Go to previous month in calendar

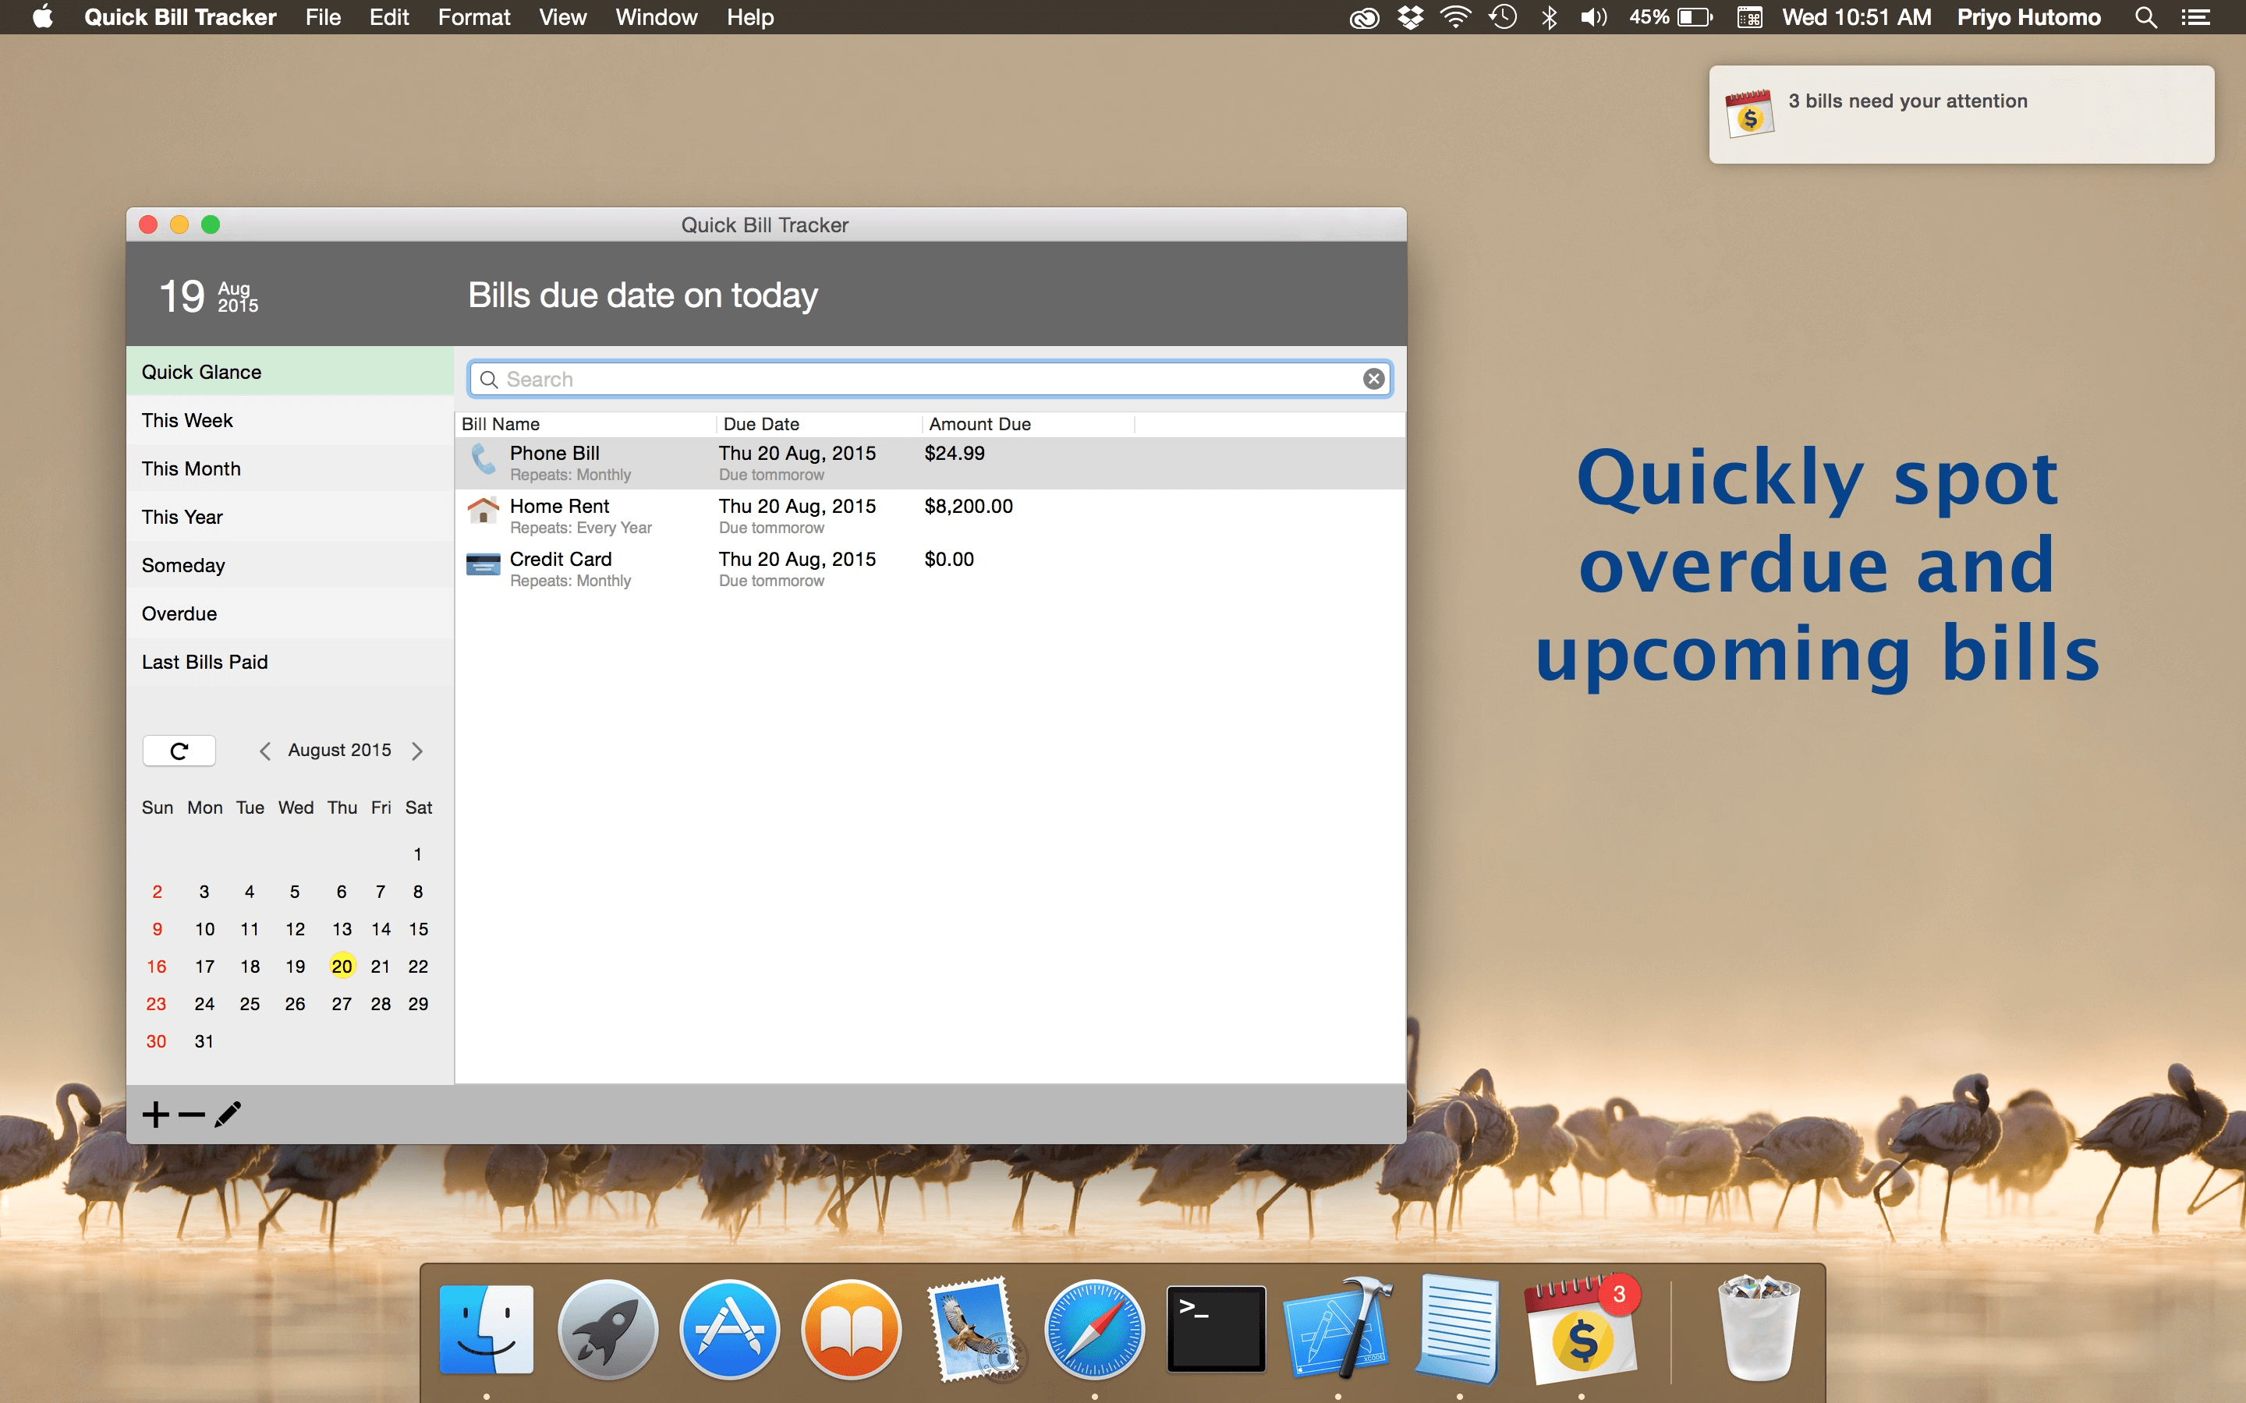tap(265, 751)
